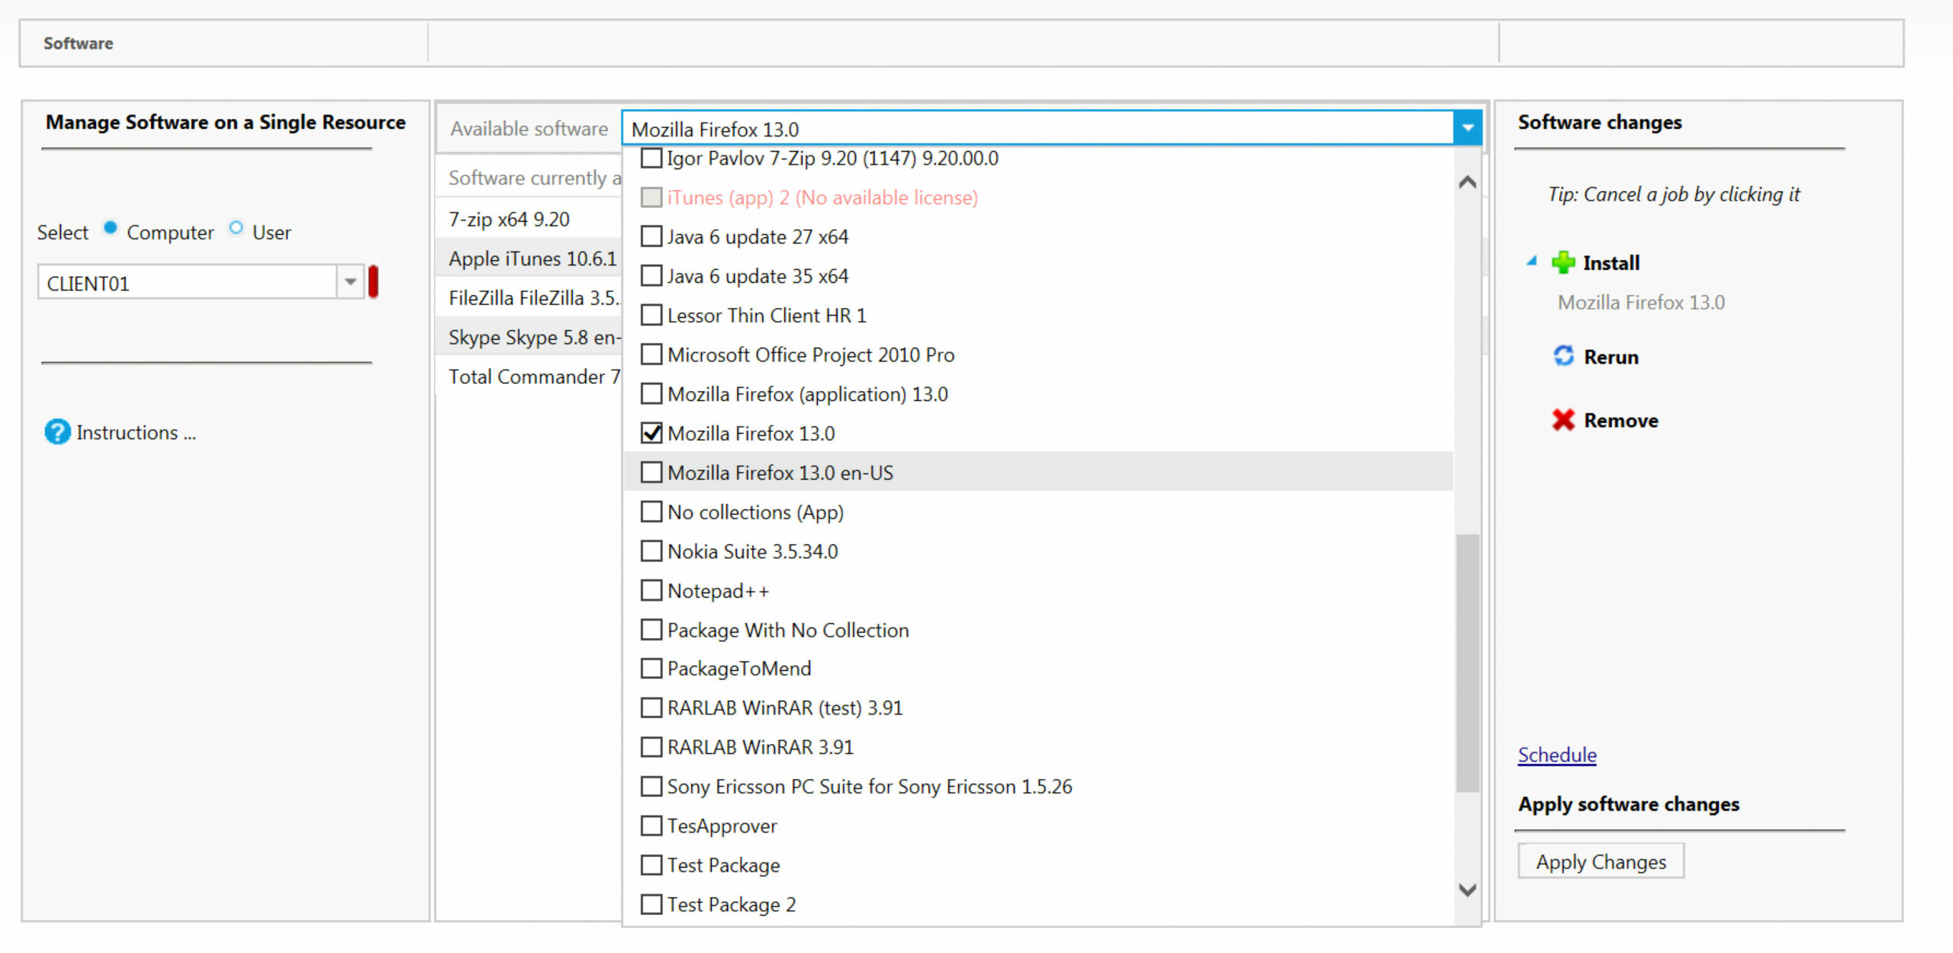Screen dimensions: 1953x953
Task: Click the red Remove X icon
Action: 1563,420
